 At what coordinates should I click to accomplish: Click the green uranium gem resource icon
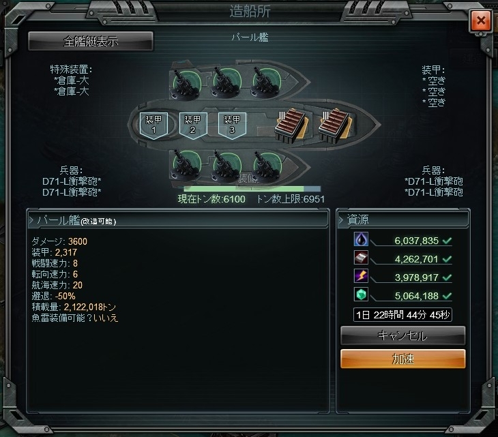click(361, 295)
